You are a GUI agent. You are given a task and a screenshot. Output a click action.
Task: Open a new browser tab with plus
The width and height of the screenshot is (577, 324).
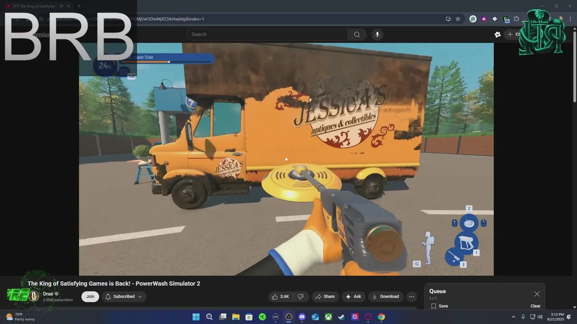pyautogui.click(x=79, y=6)
